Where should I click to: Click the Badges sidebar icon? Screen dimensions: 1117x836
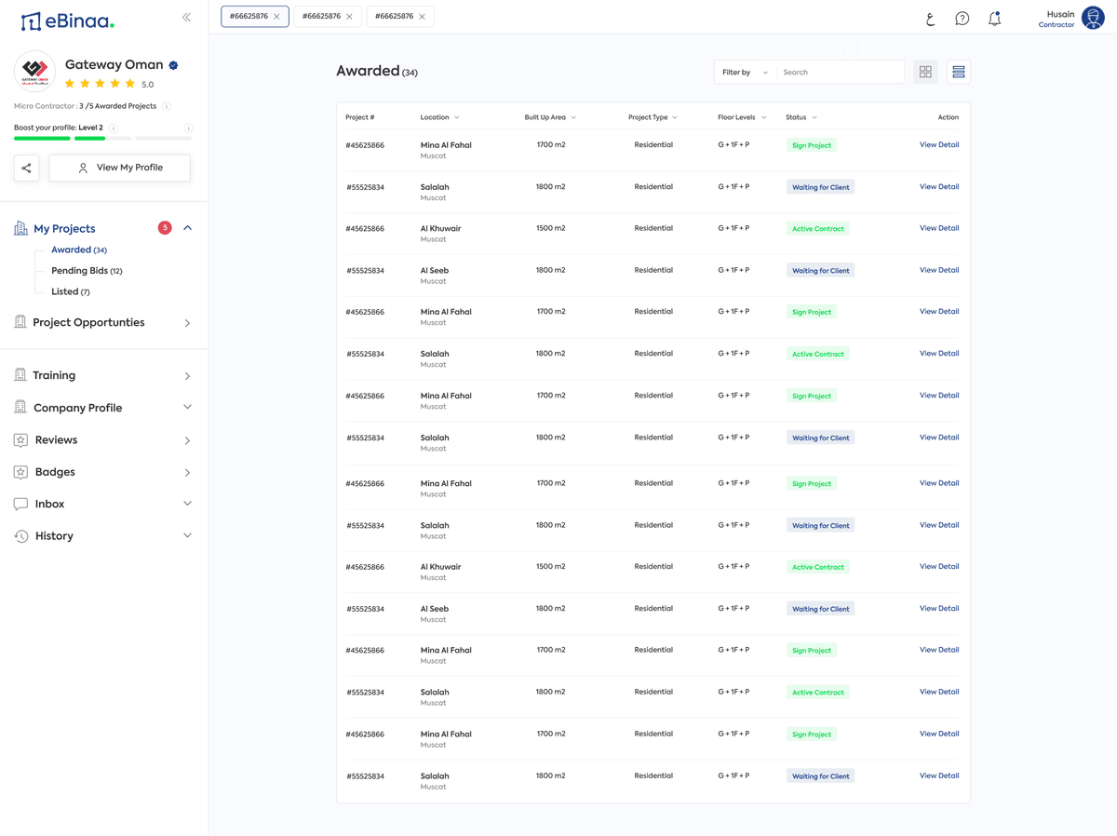click(20, 472)
